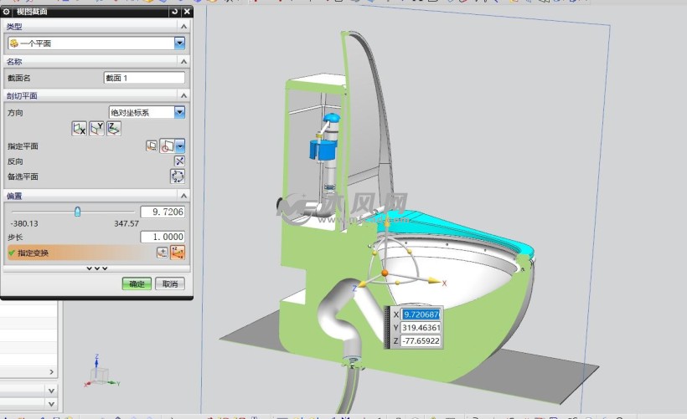Viewport: 687px width, 419px height.
Task: Click the Y axis plane direction icon
Action: tap(96, 129)
